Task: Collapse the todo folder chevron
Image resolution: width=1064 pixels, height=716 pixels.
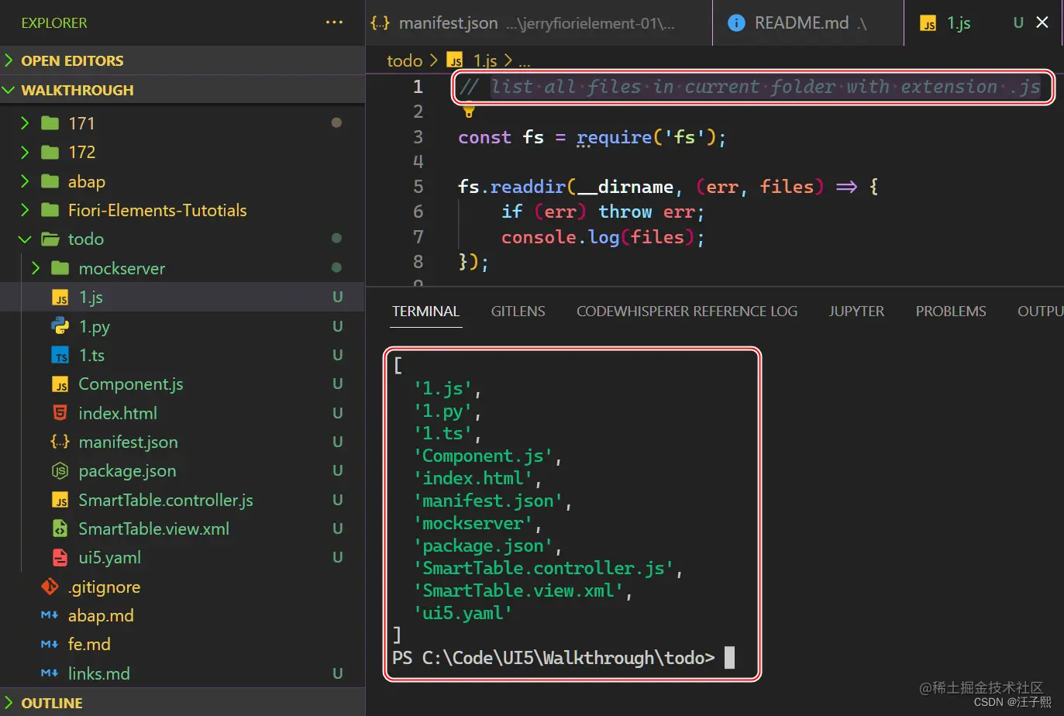Action: [25, 239]
